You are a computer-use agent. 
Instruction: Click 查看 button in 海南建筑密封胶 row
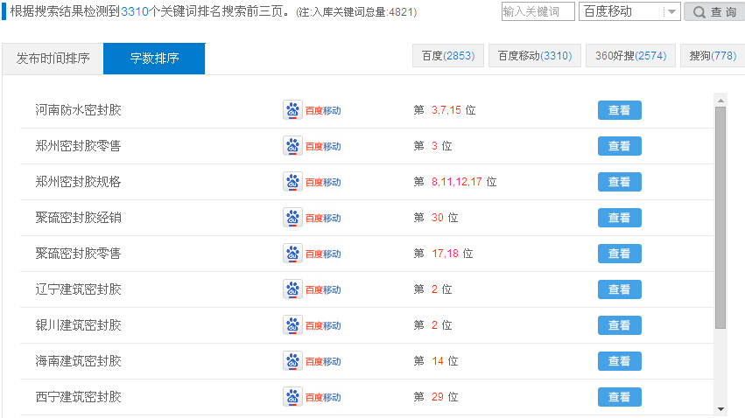(x=620, y=361)
